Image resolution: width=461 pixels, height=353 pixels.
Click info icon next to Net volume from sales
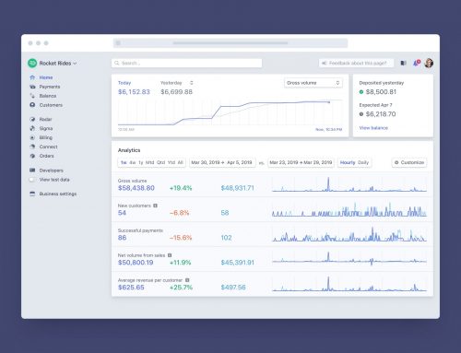tap(170, 255)
